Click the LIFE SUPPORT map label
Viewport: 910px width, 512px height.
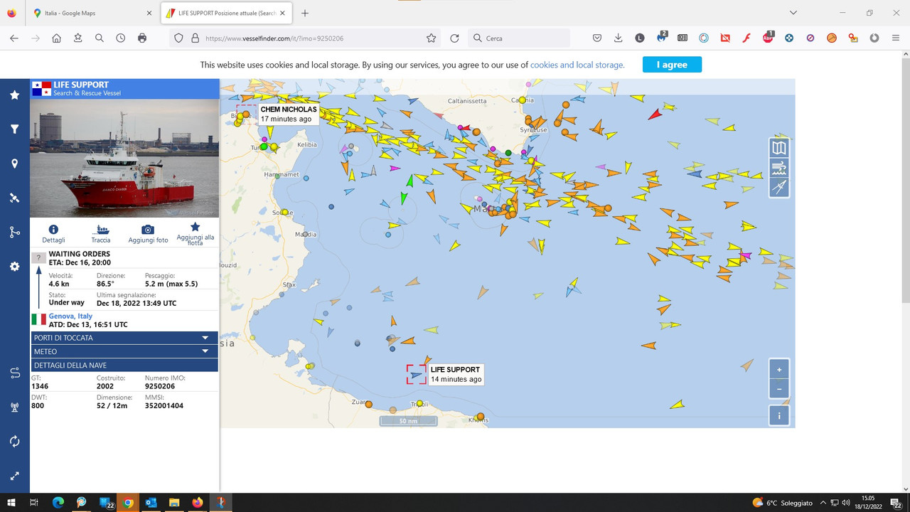click(x=456, y=374)
